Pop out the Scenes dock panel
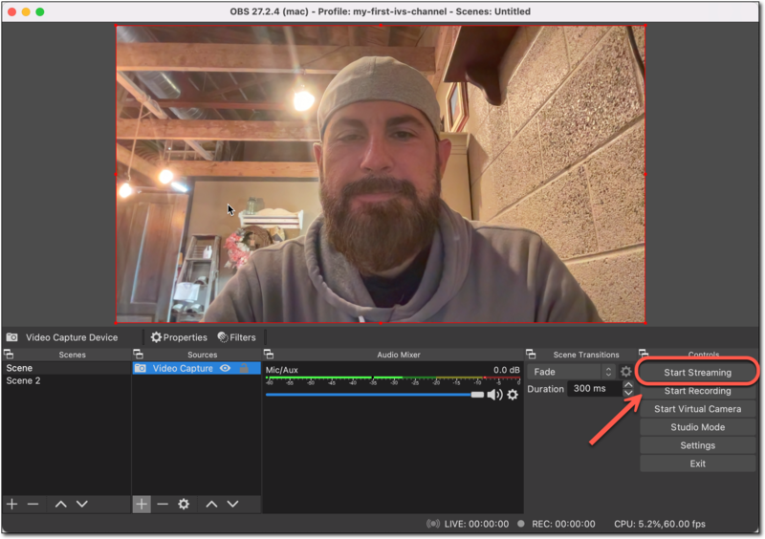The width and height of the screenshot is (765, 539). (x=9, y=355)
